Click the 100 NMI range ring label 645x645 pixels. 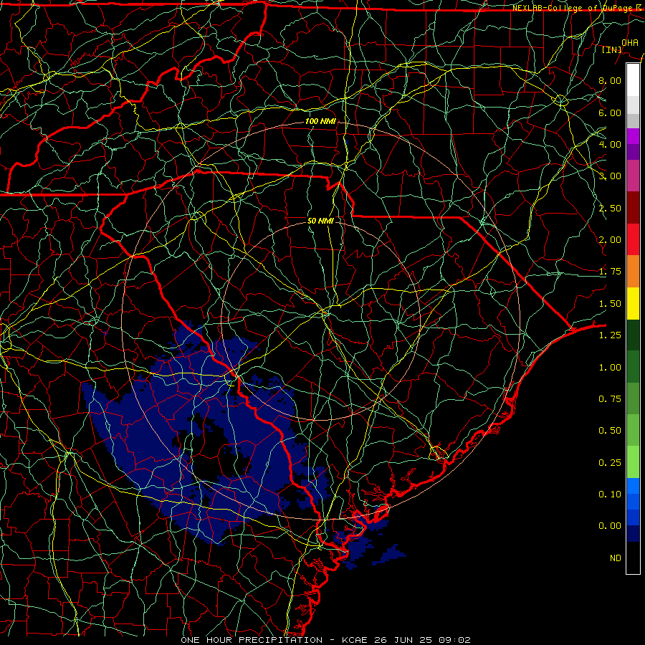(x=320, y=121)
